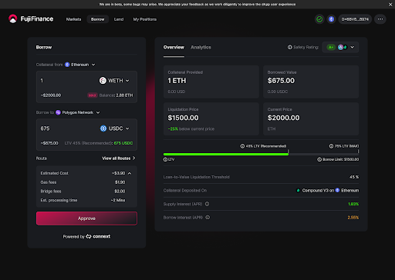Click the Est. processing time value
This screenshot has width=395, height=280.
118,200
